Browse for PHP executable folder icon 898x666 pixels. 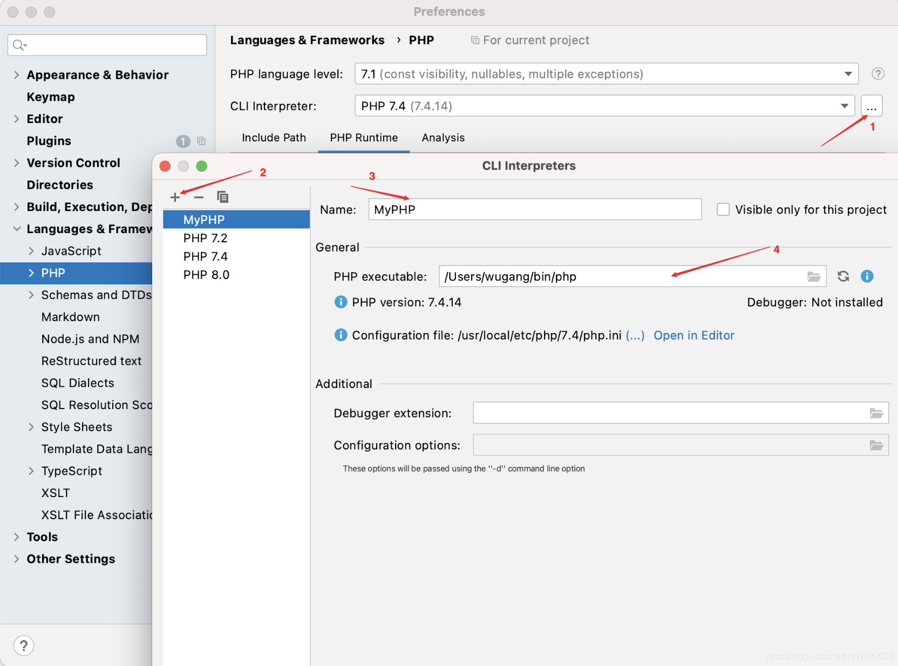tap(814, 277)
